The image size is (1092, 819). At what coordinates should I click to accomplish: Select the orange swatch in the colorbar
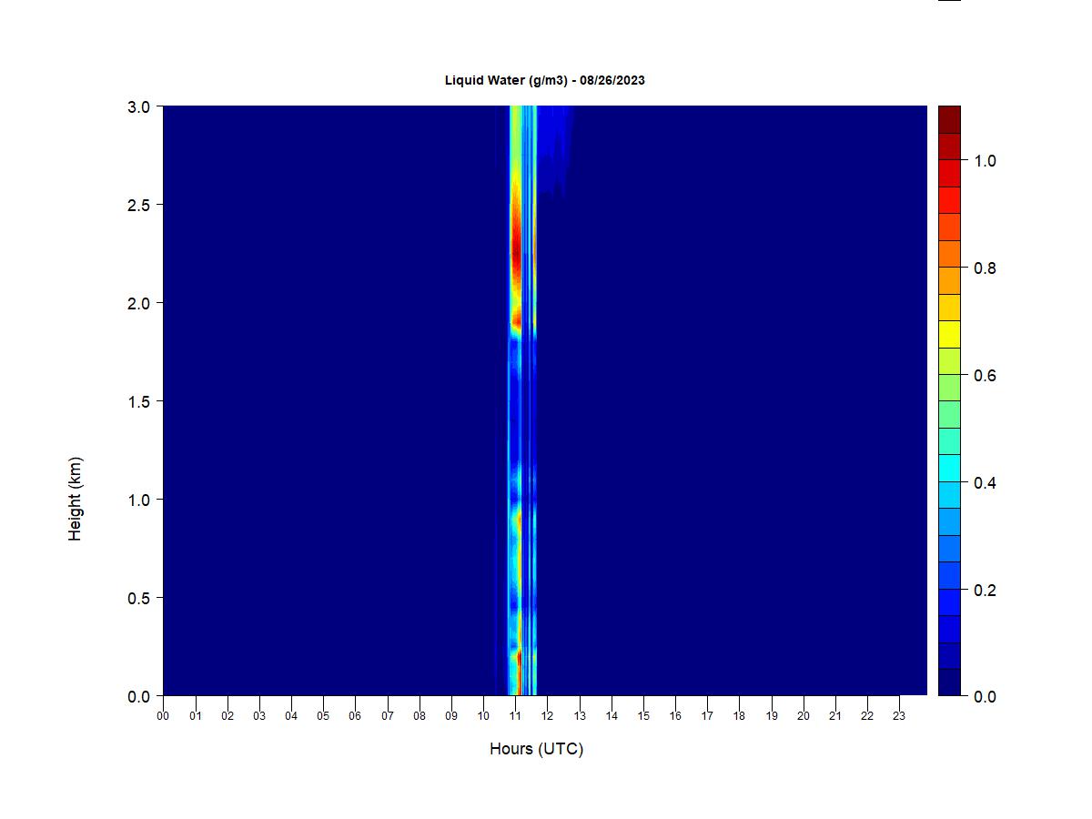[949, 254]
